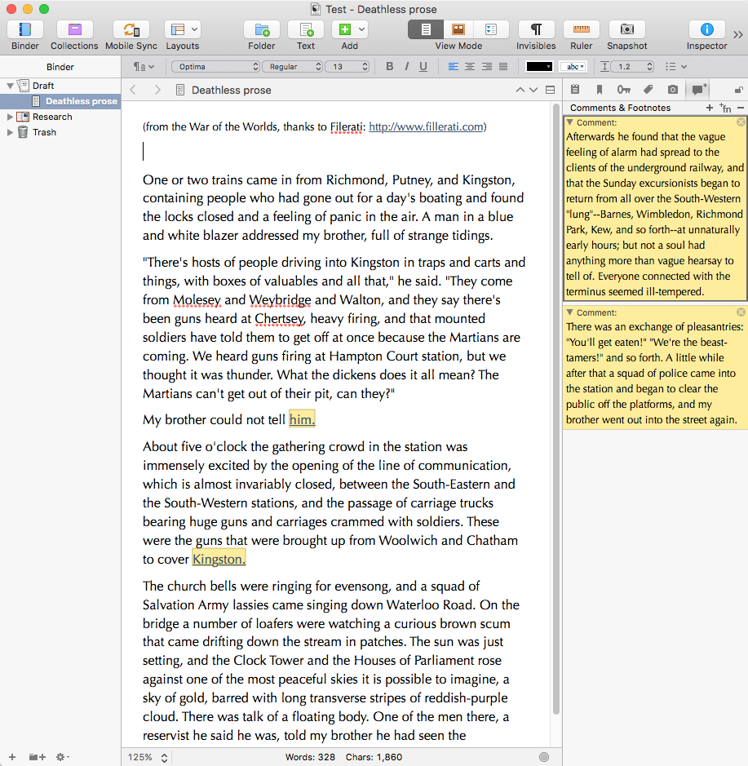Open the inspector Comments & Footnotes icon
This screenshot has height=766, width=748.
(x=697, y=90)
